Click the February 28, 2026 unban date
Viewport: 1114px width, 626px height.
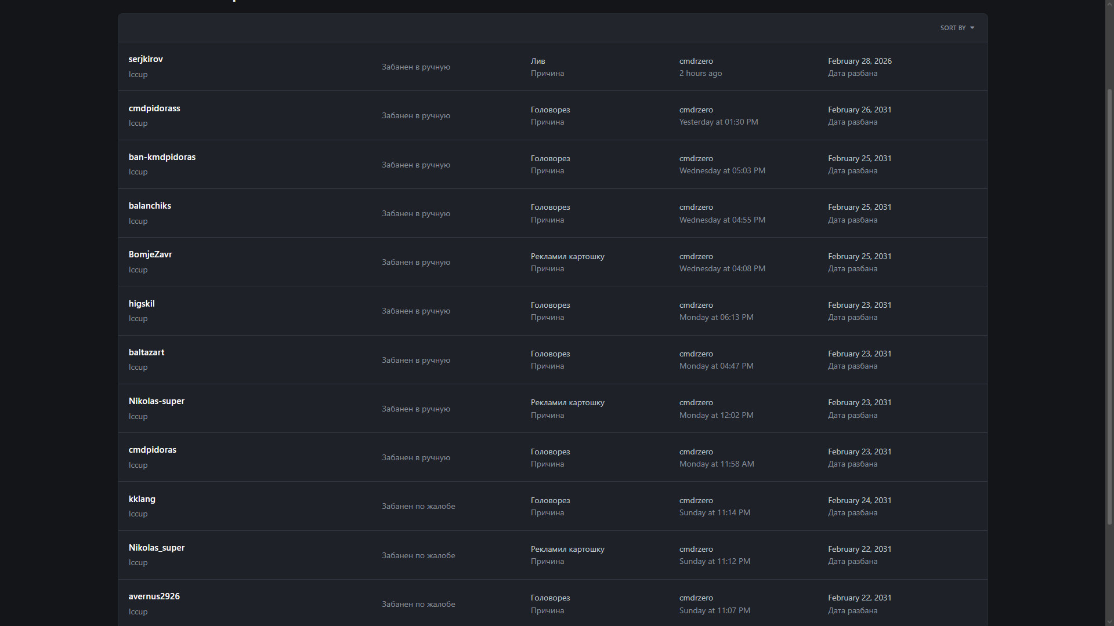[x=859, y=61]
